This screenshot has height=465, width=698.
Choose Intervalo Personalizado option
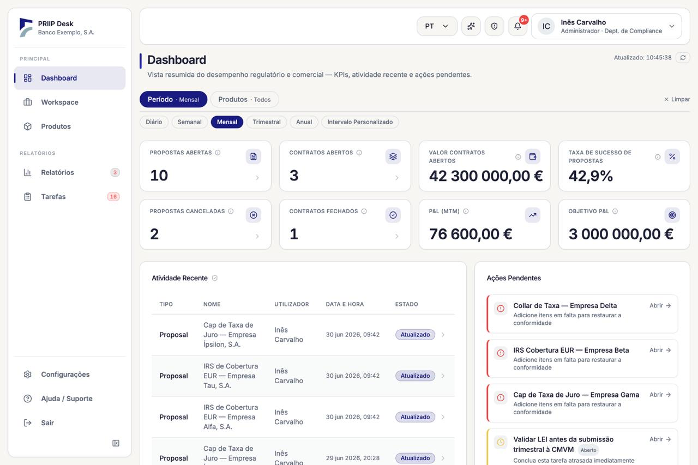[360, 122]
